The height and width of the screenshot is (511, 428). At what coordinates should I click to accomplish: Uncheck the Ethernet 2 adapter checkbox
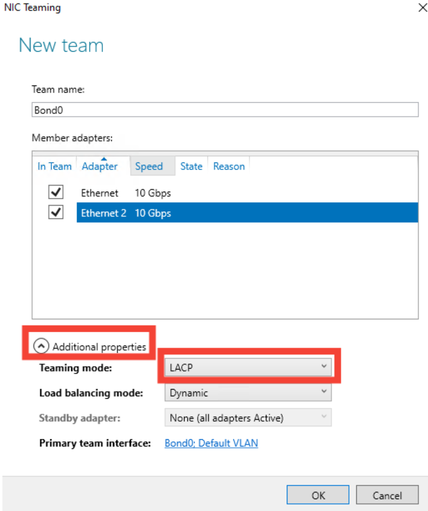click(x=56, y=213)
